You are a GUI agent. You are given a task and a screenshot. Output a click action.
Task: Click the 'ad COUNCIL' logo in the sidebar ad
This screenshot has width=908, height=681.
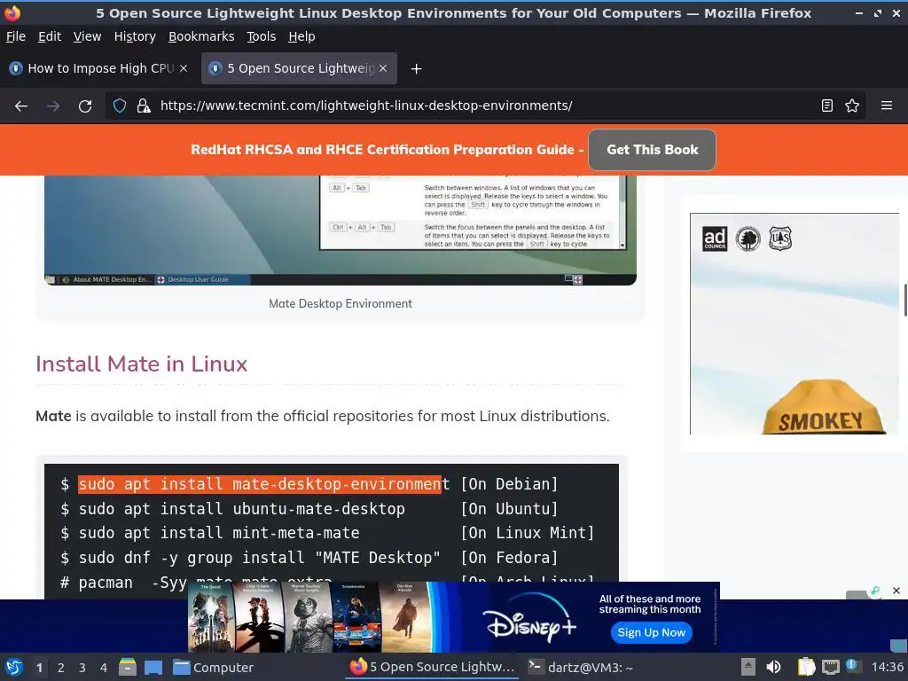coord(715,238)
